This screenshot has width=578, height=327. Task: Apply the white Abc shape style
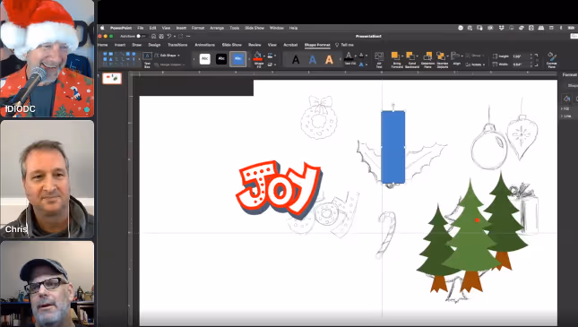(205, 58)
